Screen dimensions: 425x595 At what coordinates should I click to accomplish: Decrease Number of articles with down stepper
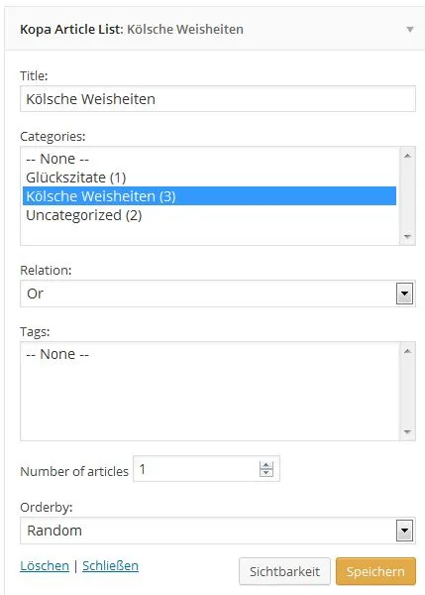[266, 473]
